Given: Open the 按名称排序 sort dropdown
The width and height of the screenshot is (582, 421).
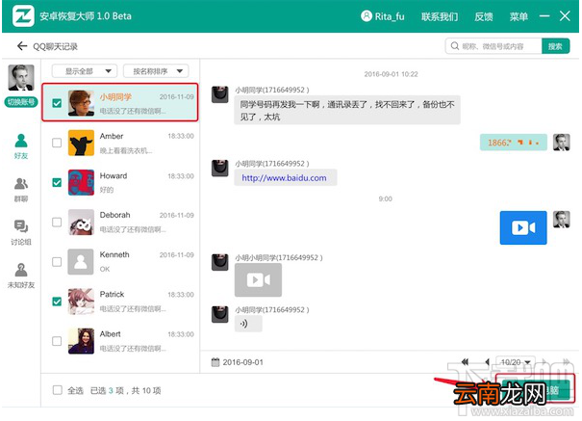Looking at the screenshot, I should point(156,71).
